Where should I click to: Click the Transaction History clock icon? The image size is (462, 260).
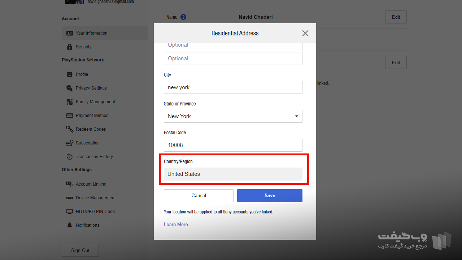(x=70, y=157)
